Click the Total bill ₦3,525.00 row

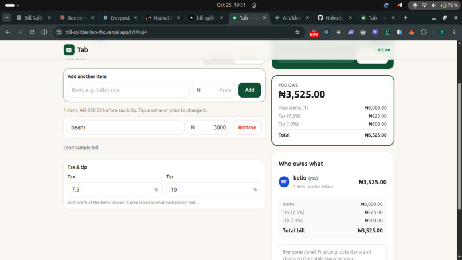(332, 231)
